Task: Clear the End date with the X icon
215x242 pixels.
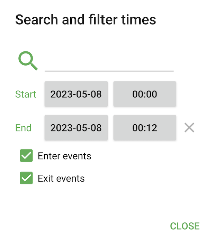Action: 189,128
